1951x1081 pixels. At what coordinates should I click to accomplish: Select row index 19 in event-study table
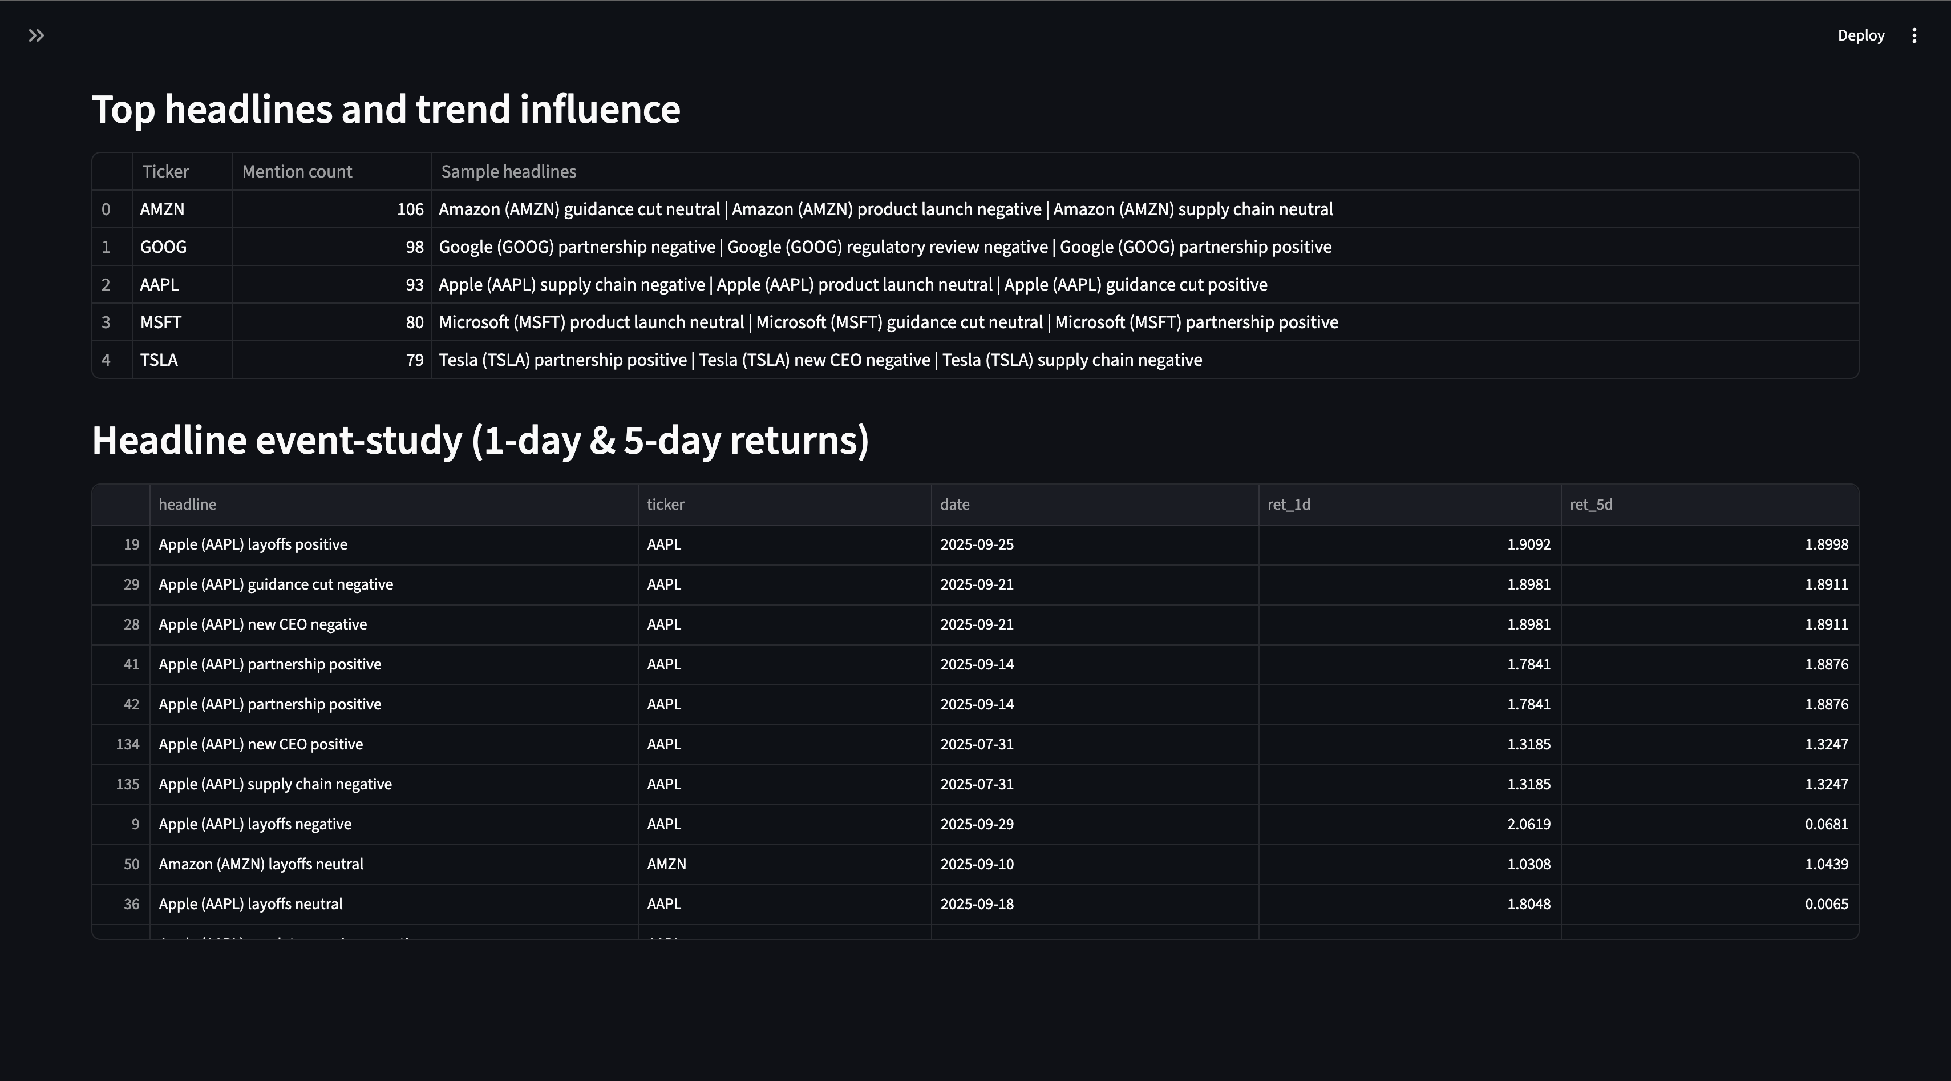(x=131, y=544)
